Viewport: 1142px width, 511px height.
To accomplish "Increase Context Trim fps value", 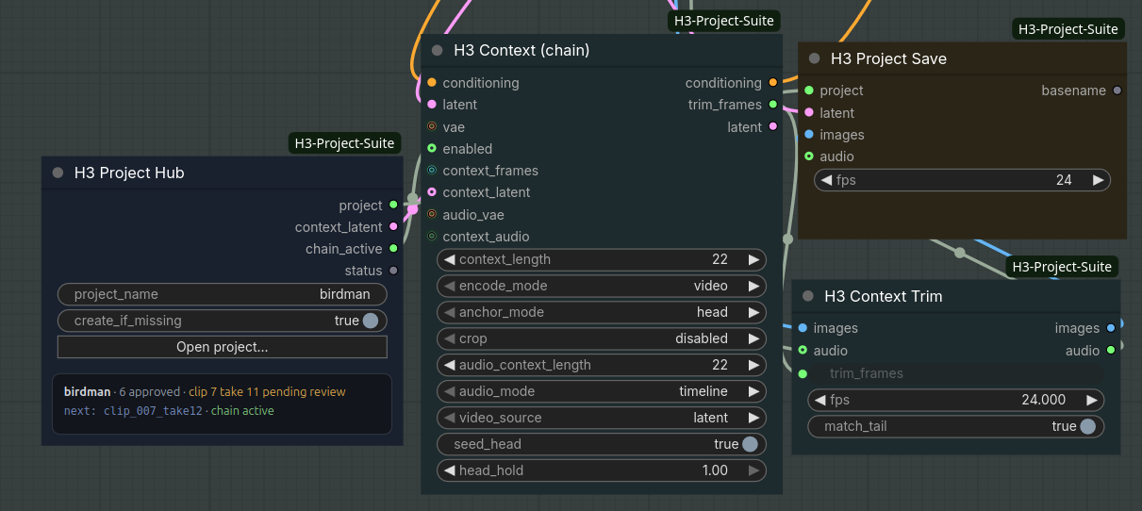I will point(1091,400).
